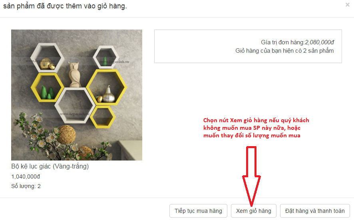The width and height of the screenshot is (354, 220).
Task: Click the white hexagon shelf with golden pumpkin
Action: [47, 57]
